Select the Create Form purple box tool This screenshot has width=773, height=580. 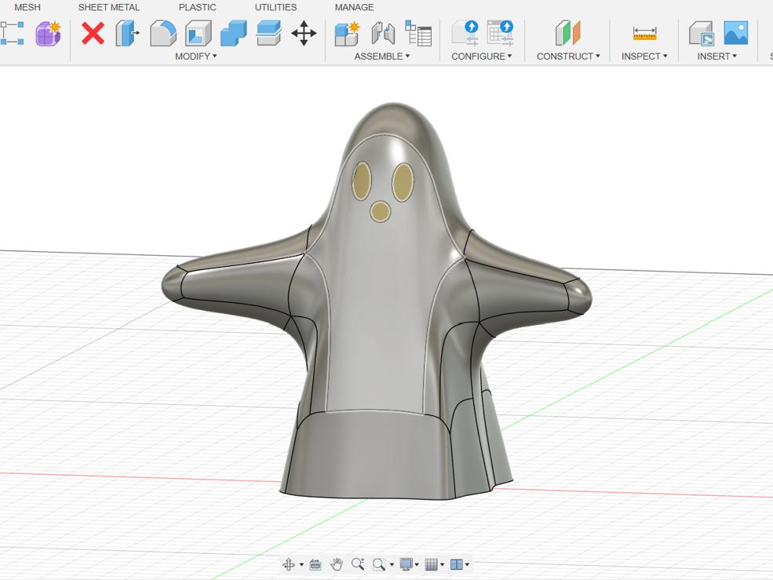coord(49,34)
